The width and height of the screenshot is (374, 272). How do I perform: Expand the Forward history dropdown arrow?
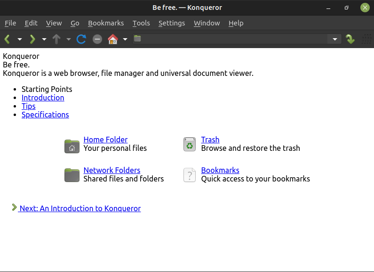coord(44,40)
